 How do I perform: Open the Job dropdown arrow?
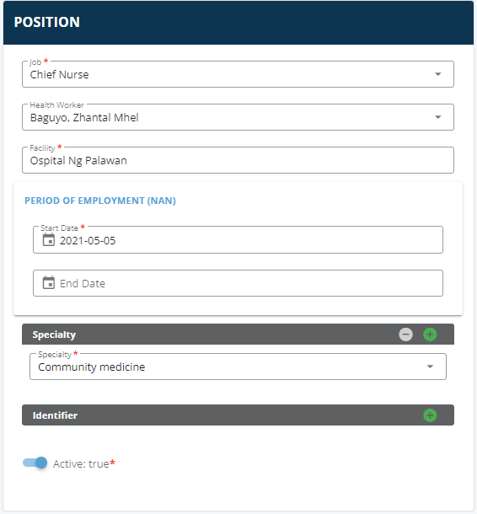438,74
